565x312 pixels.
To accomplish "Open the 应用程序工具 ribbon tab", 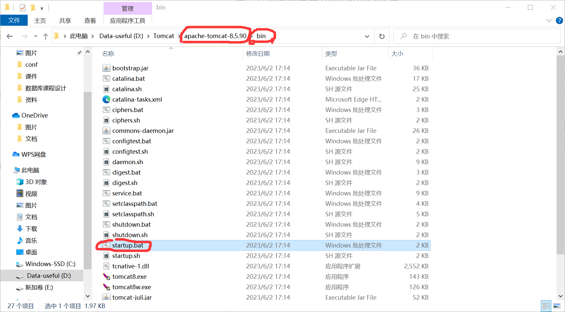I will click(128, 21).
